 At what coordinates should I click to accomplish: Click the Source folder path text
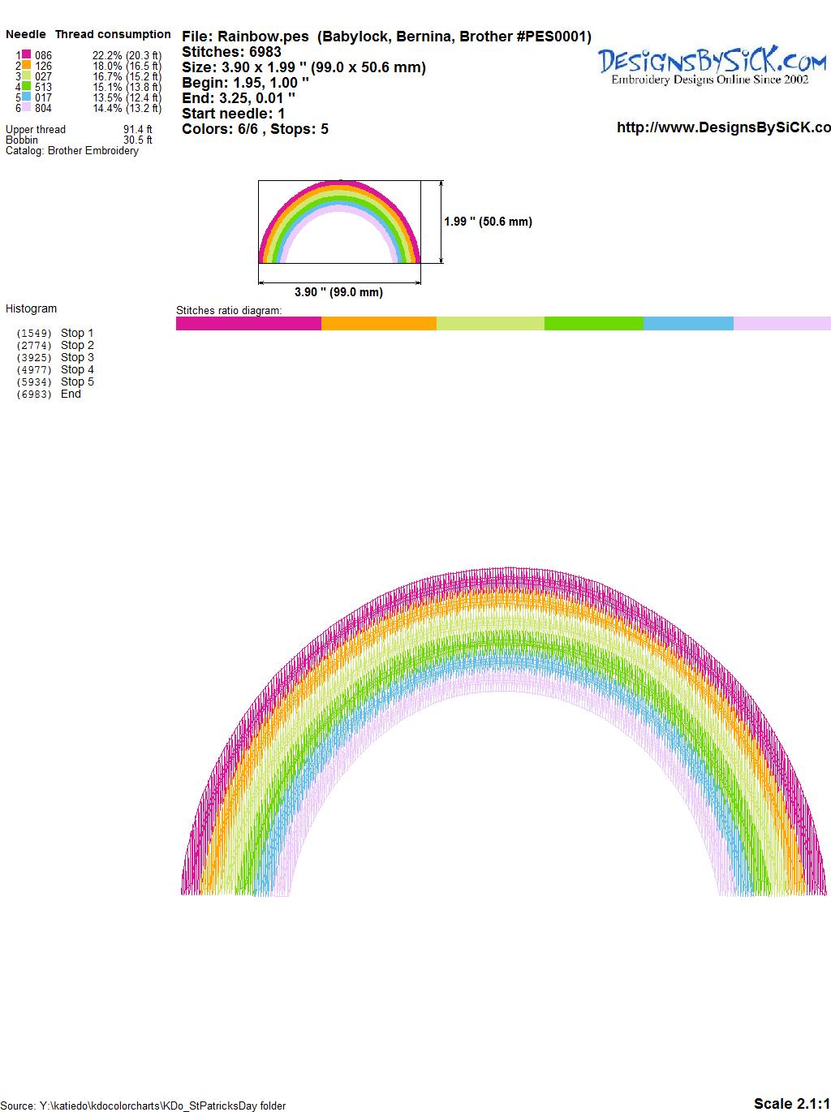(144, 1106)
